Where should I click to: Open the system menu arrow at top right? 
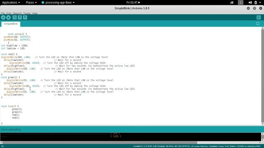260,2
